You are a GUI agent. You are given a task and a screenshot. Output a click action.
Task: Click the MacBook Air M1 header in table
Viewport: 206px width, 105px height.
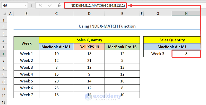tap(56, 47)
